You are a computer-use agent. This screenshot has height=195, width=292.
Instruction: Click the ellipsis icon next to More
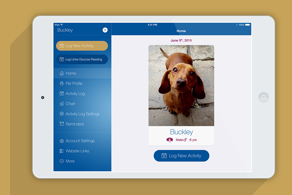click(62, 161)
